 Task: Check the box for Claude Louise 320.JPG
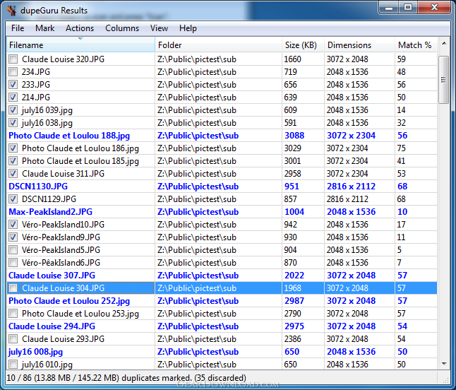[x=13, y=59]
